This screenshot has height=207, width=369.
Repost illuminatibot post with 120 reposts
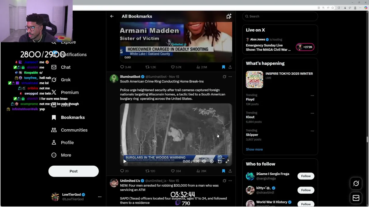pyautogui.click(x=150, y=171)
